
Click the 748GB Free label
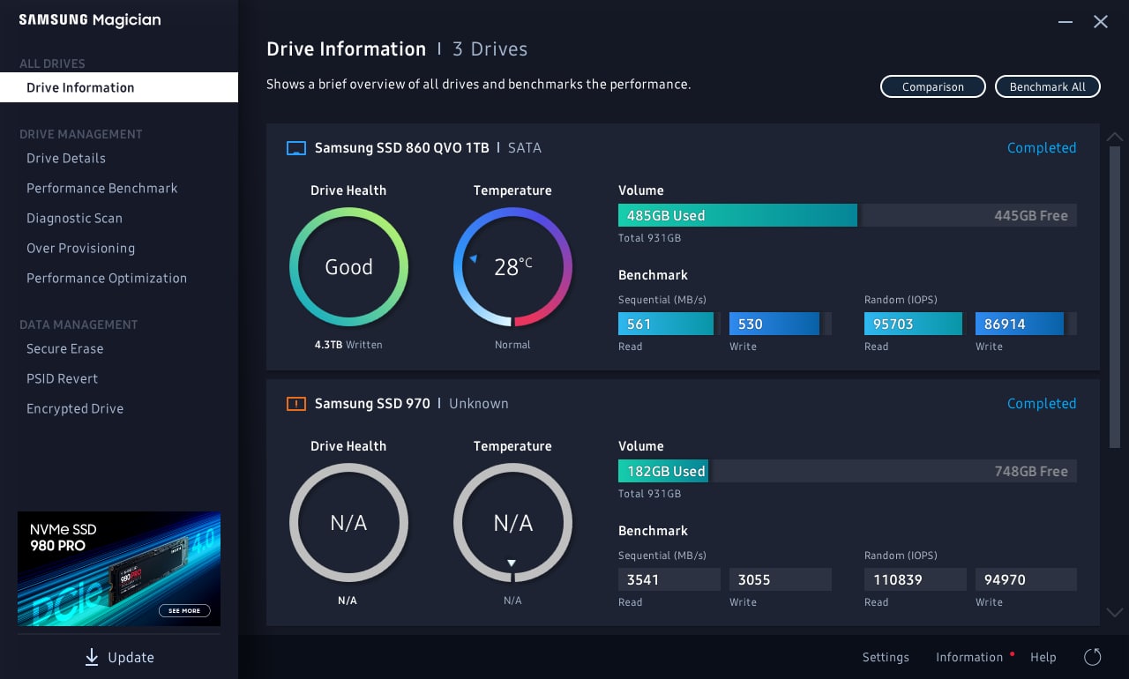coord(1030,471)
